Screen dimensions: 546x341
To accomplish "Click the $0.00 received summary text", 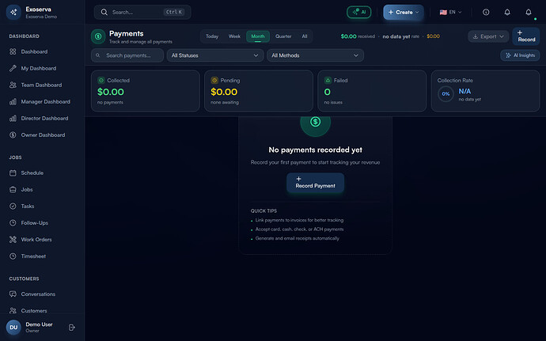I will (358, 36).
